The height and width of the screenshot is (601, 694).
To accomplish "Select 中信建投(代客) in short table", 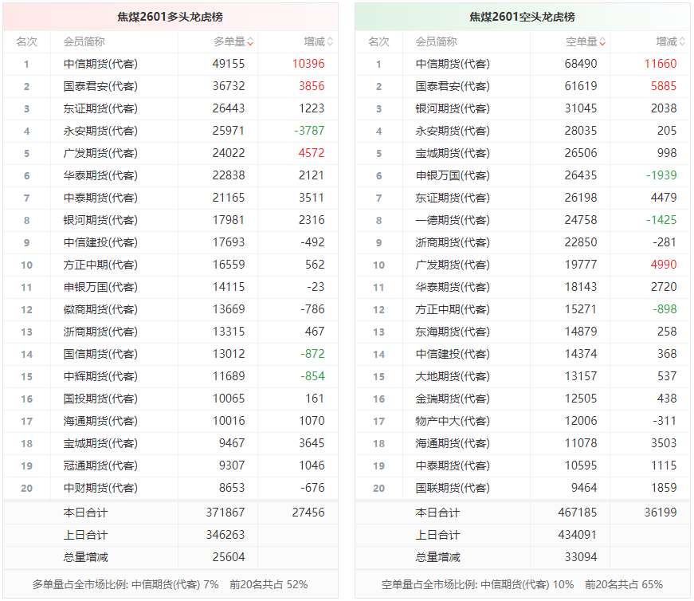I will pos(453,355).
